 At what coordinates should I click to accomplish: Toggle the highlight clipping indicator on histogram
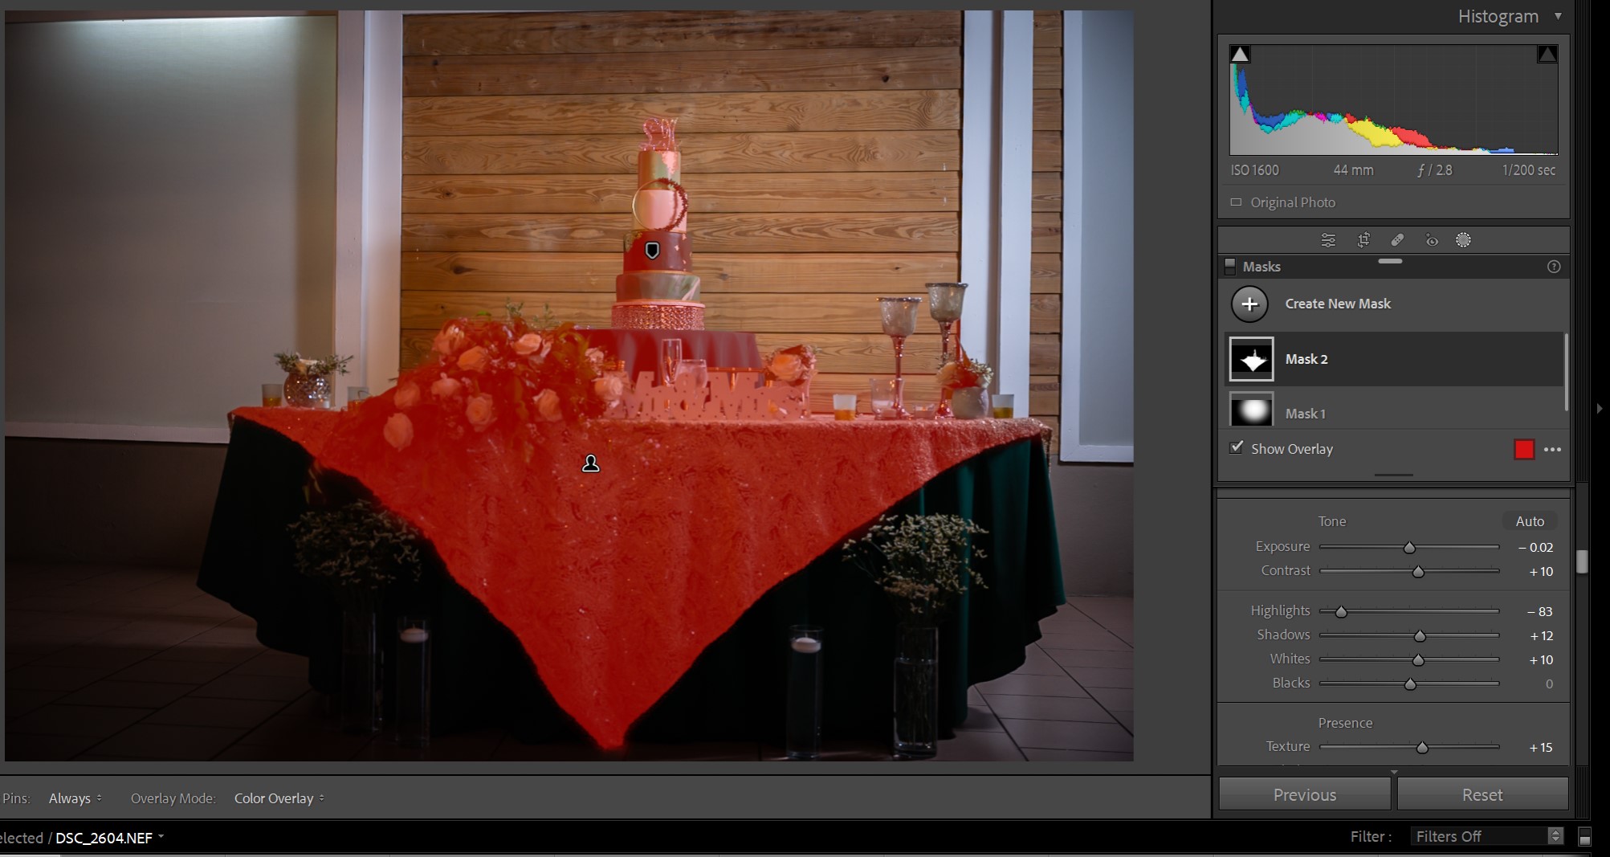click(x=1547, y=53)
